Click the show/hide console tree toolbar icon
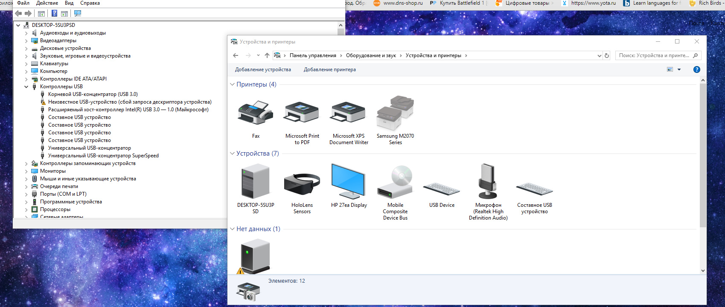Screen dimensions: 725x307 point(41,14)
